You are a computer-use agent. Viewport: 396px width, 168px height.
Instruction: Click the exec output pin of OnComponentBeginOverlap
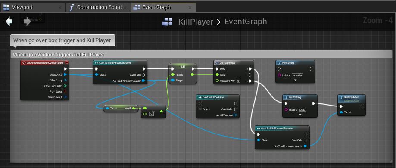pyautogui.click(x=65, y=69)
